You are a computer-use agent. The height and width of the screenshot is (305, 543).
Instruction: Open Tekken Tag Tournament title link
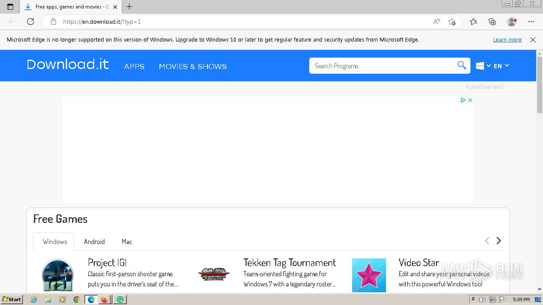(290, 263)
